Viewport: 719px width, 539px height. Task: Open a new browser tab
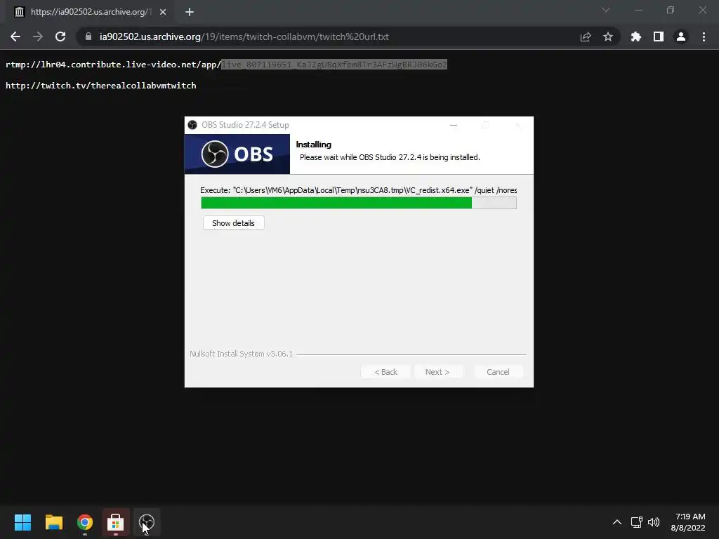tap(190, 12)
